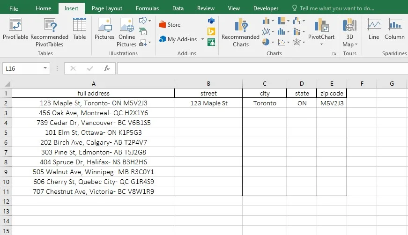Insert a PivotTable
The width and height of the screenshot is (408, 235).
(15, 29)
